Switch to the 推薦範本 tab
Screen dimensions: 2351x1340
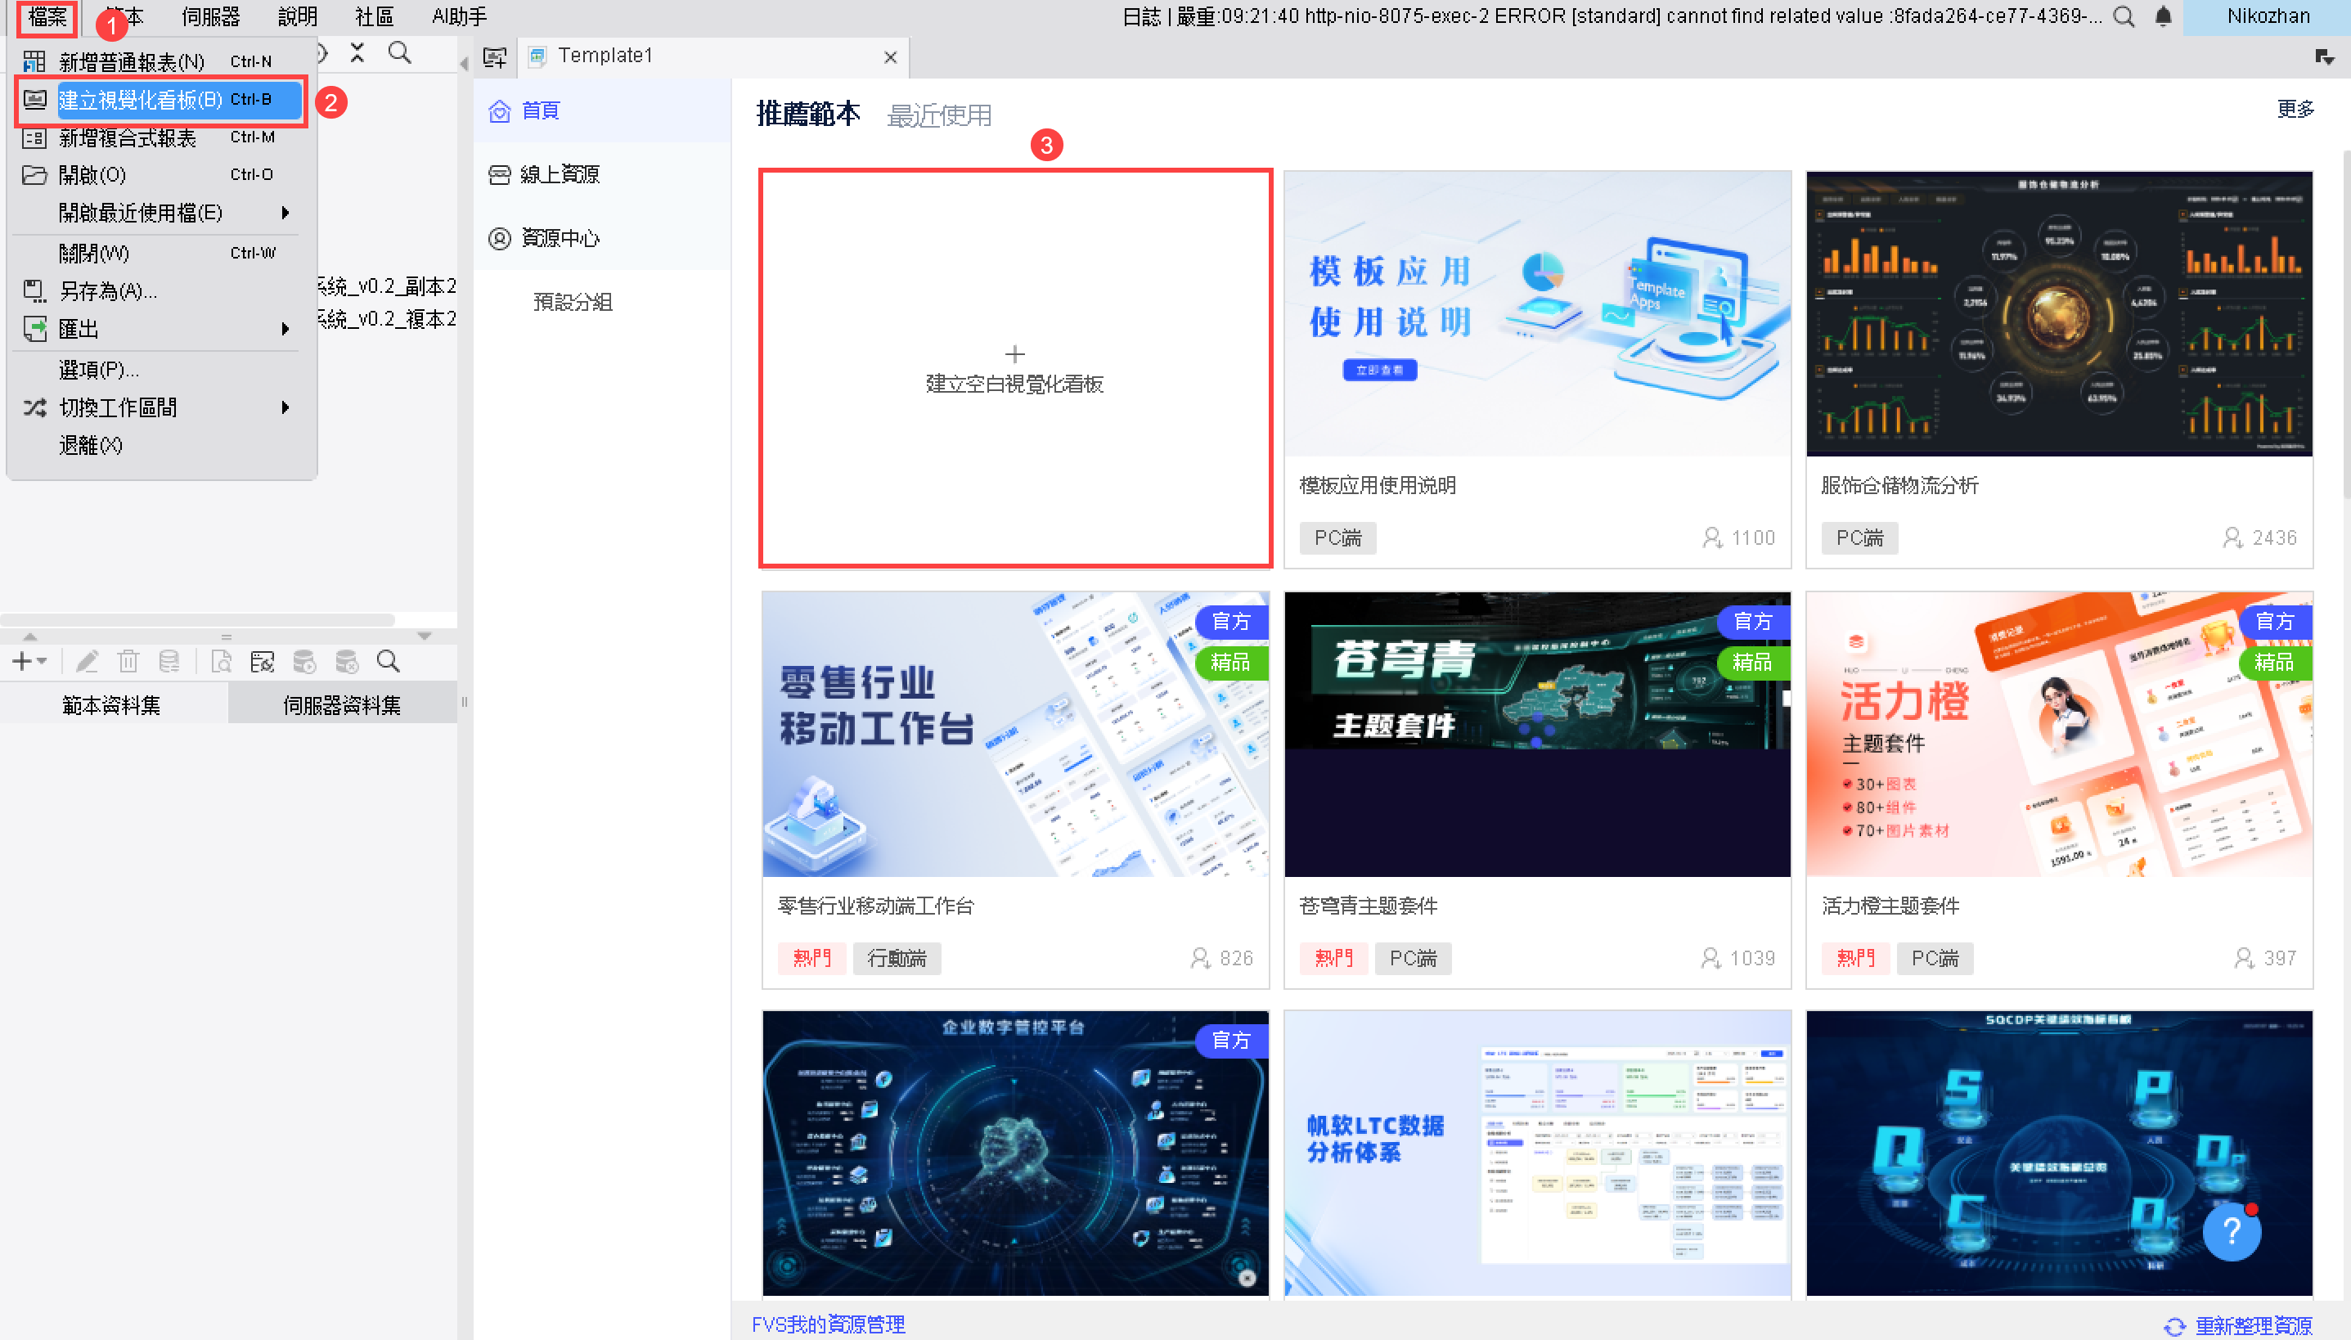808,113
